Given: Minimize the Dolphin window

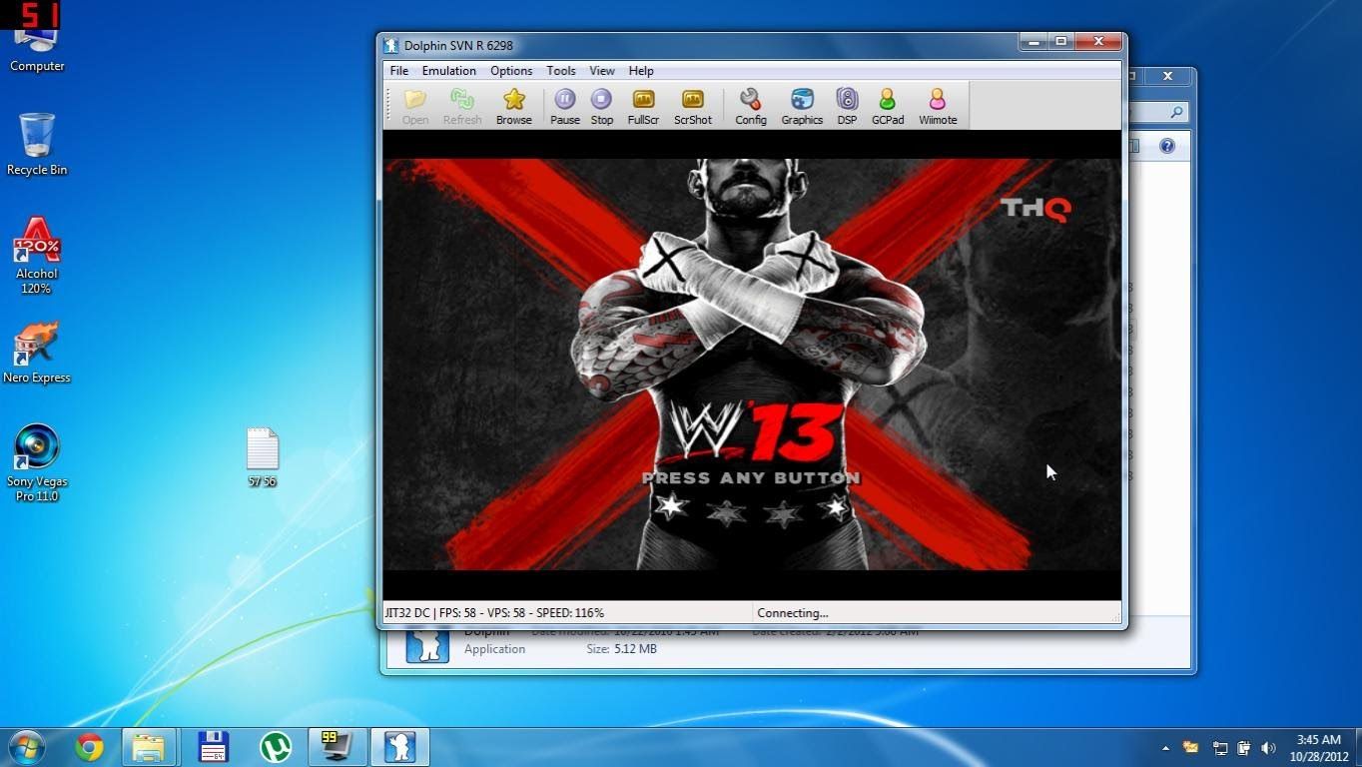Looking at the screenshot, I should [1033, 41].
